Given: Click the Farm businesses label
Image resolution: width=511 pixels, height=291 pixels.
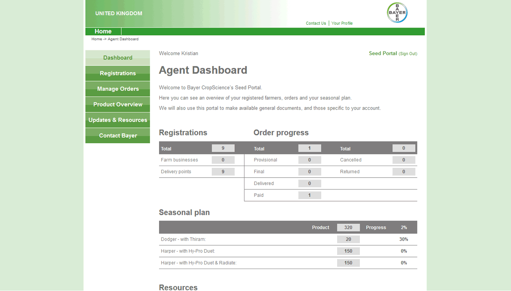Looking at the screenshot, I should pyautogui.click(x=180, y=160).
